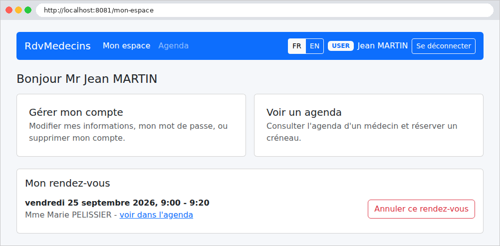Viewport: 500px width, 246px height.
Task: Minimize window using the yellow button
Action: pos(18,10)
